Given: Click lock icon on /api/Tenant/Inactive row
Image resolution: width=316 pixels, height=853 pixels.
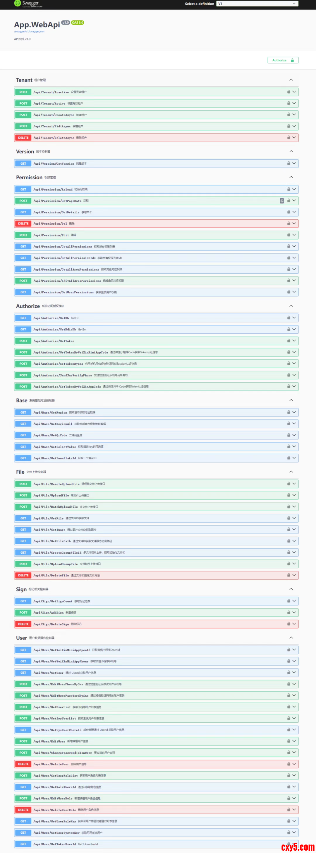Looking at the screenshot, I should point(288,92).
